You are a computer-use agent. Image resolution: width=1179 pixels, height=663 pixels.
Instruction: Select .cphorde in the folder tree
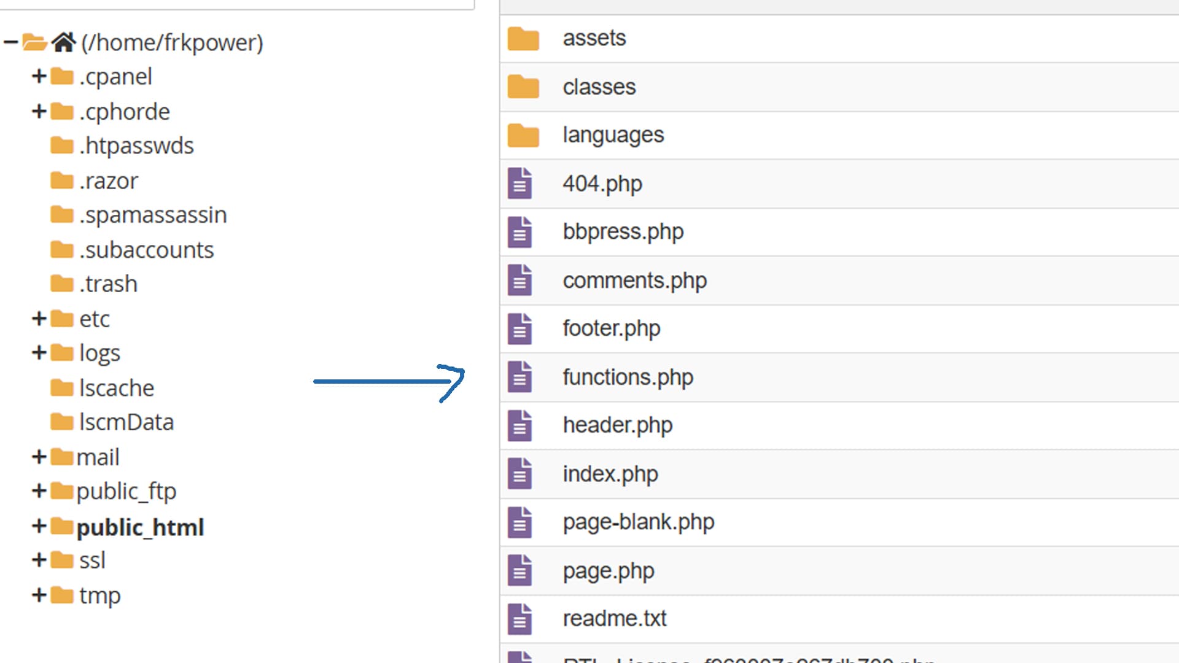[125, 112]
